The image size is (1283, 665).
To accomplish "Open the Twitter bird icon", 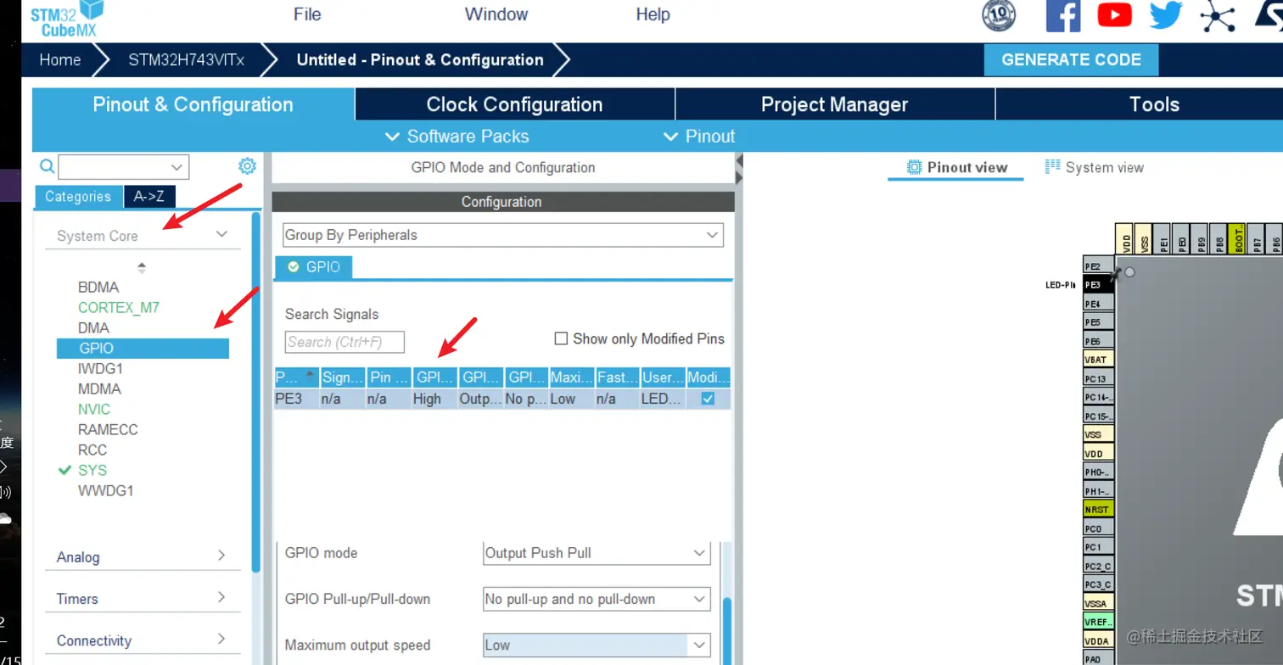I will pyautogui.click(x=1166, y=15).
